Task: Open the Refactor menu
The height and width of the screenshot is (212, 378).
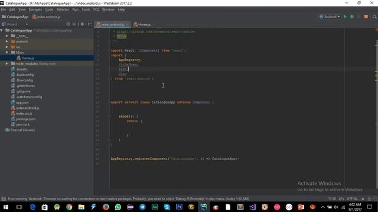Action: click(x=63, y=9)
